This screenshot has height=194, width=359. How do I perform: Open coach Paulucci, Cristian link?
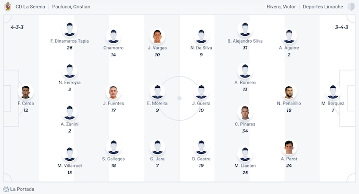71,7
